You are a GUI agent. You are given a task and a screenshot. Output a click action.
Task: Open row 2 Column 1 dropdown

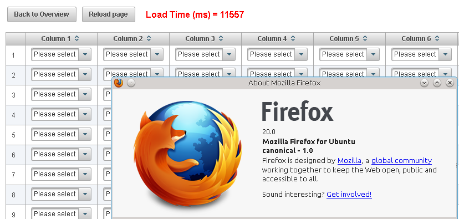pyautogui.click(x=61, y=74)
